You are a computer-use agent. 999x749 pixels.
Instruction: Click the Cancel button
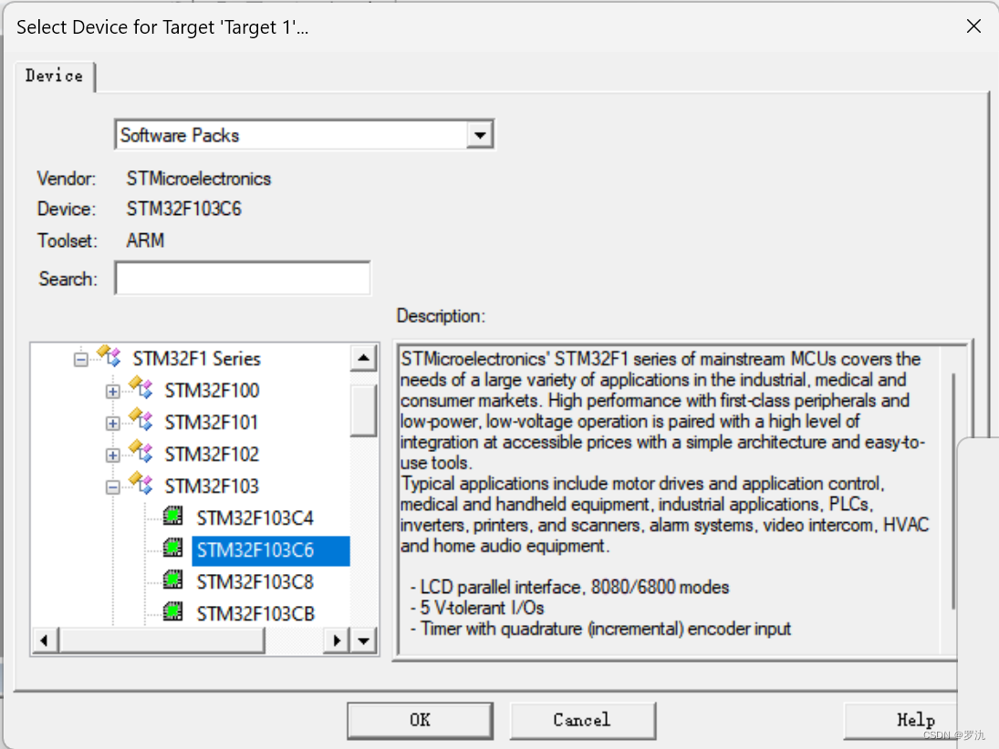(582, 721)
